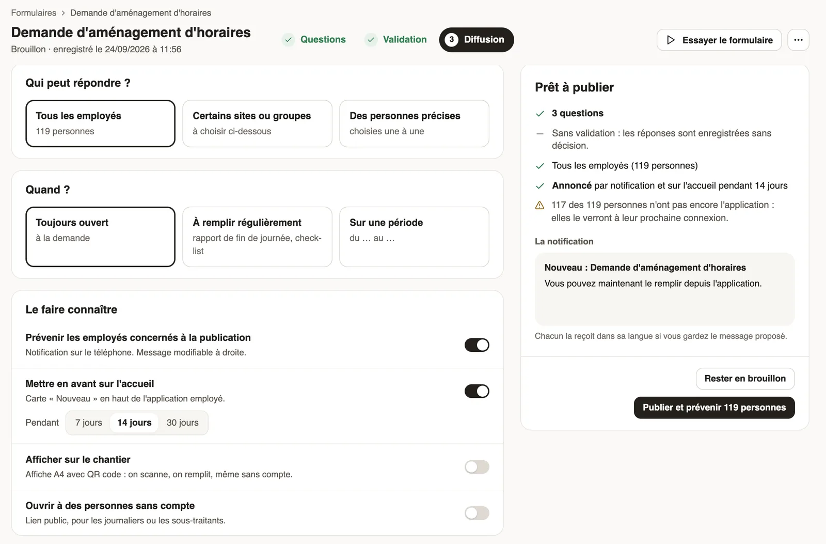Click the Quand ? heading
The height and width of the screenshot is (544, 826).
(47, 190)
